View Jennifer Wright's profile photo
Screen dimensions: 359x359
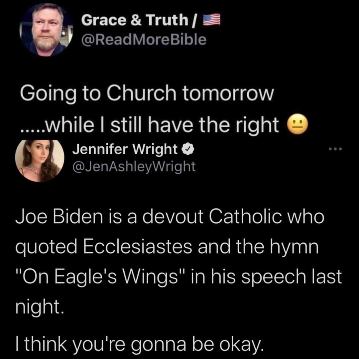[40, 161]
